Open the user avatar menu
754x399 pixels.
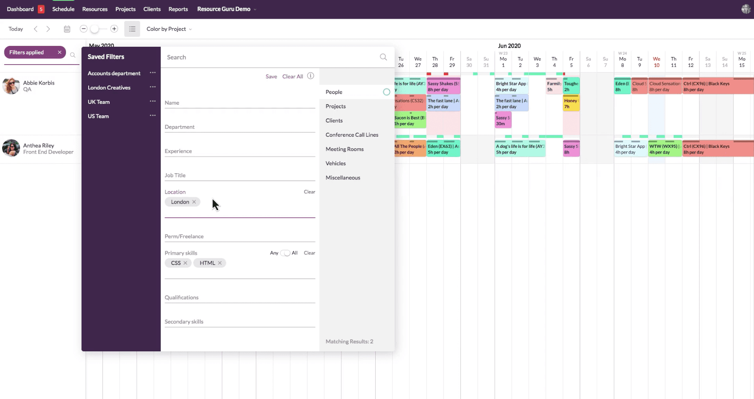coord(746,9)
